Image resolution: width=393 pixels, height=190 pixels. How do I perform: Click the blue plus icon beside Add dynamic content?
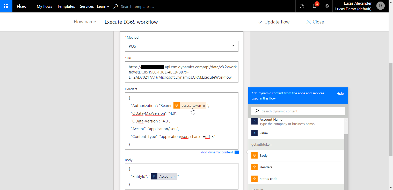(236, 152)
